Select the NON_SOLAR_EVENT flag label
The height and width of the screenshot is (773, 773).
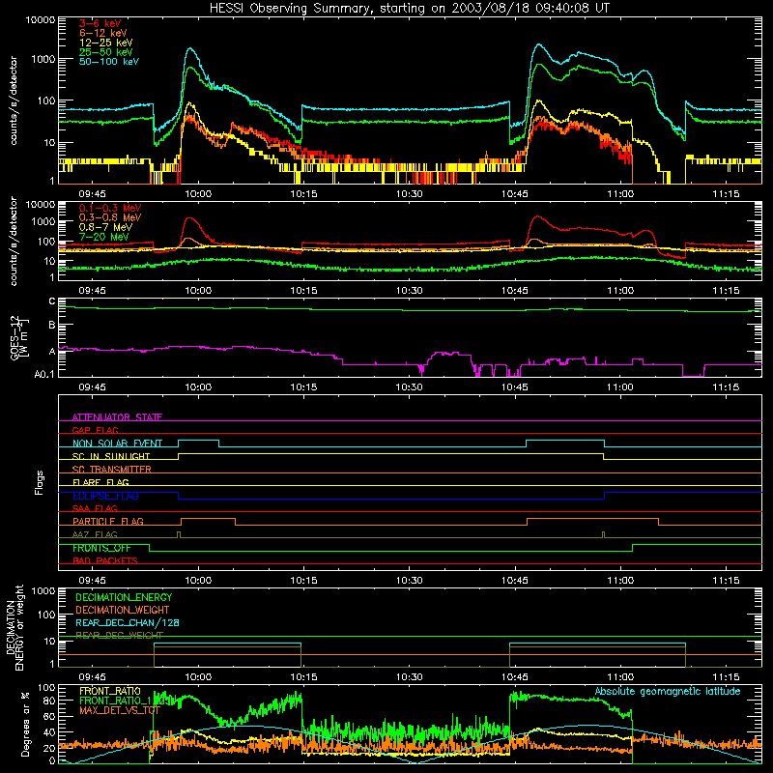point(117,444)
